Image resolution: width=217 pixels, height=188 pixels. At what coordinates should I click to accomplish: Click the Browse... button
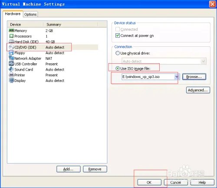pyautogui.click(x=194, y=77)
